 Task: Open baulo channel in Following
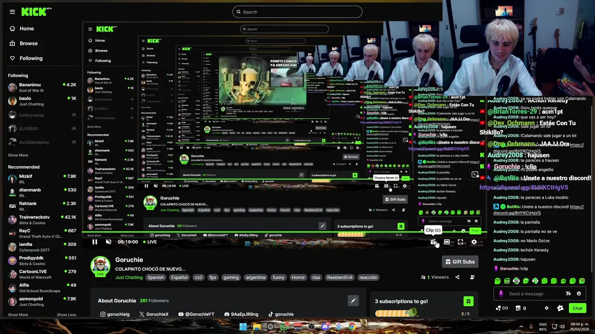pos(42,101)
